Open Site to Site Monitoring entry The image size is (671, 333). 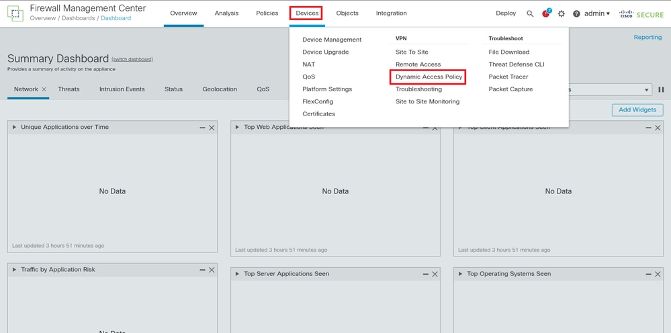point(427,102)
